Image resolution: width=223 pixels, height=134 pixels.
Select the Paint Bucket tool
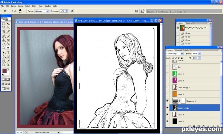tap(8, 44)
